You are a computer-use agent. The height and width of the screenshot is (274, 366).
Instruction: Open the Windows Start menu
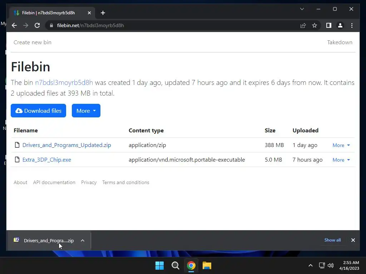coord(160,265)
